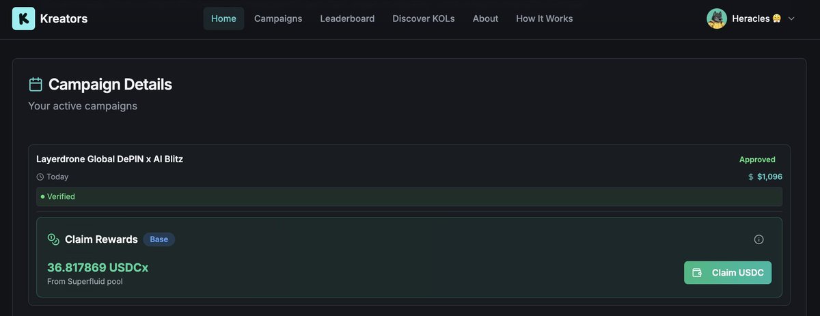Click the $1,096 amount
The width and height of the screenshot is (820, 316).
coord(769,176)
